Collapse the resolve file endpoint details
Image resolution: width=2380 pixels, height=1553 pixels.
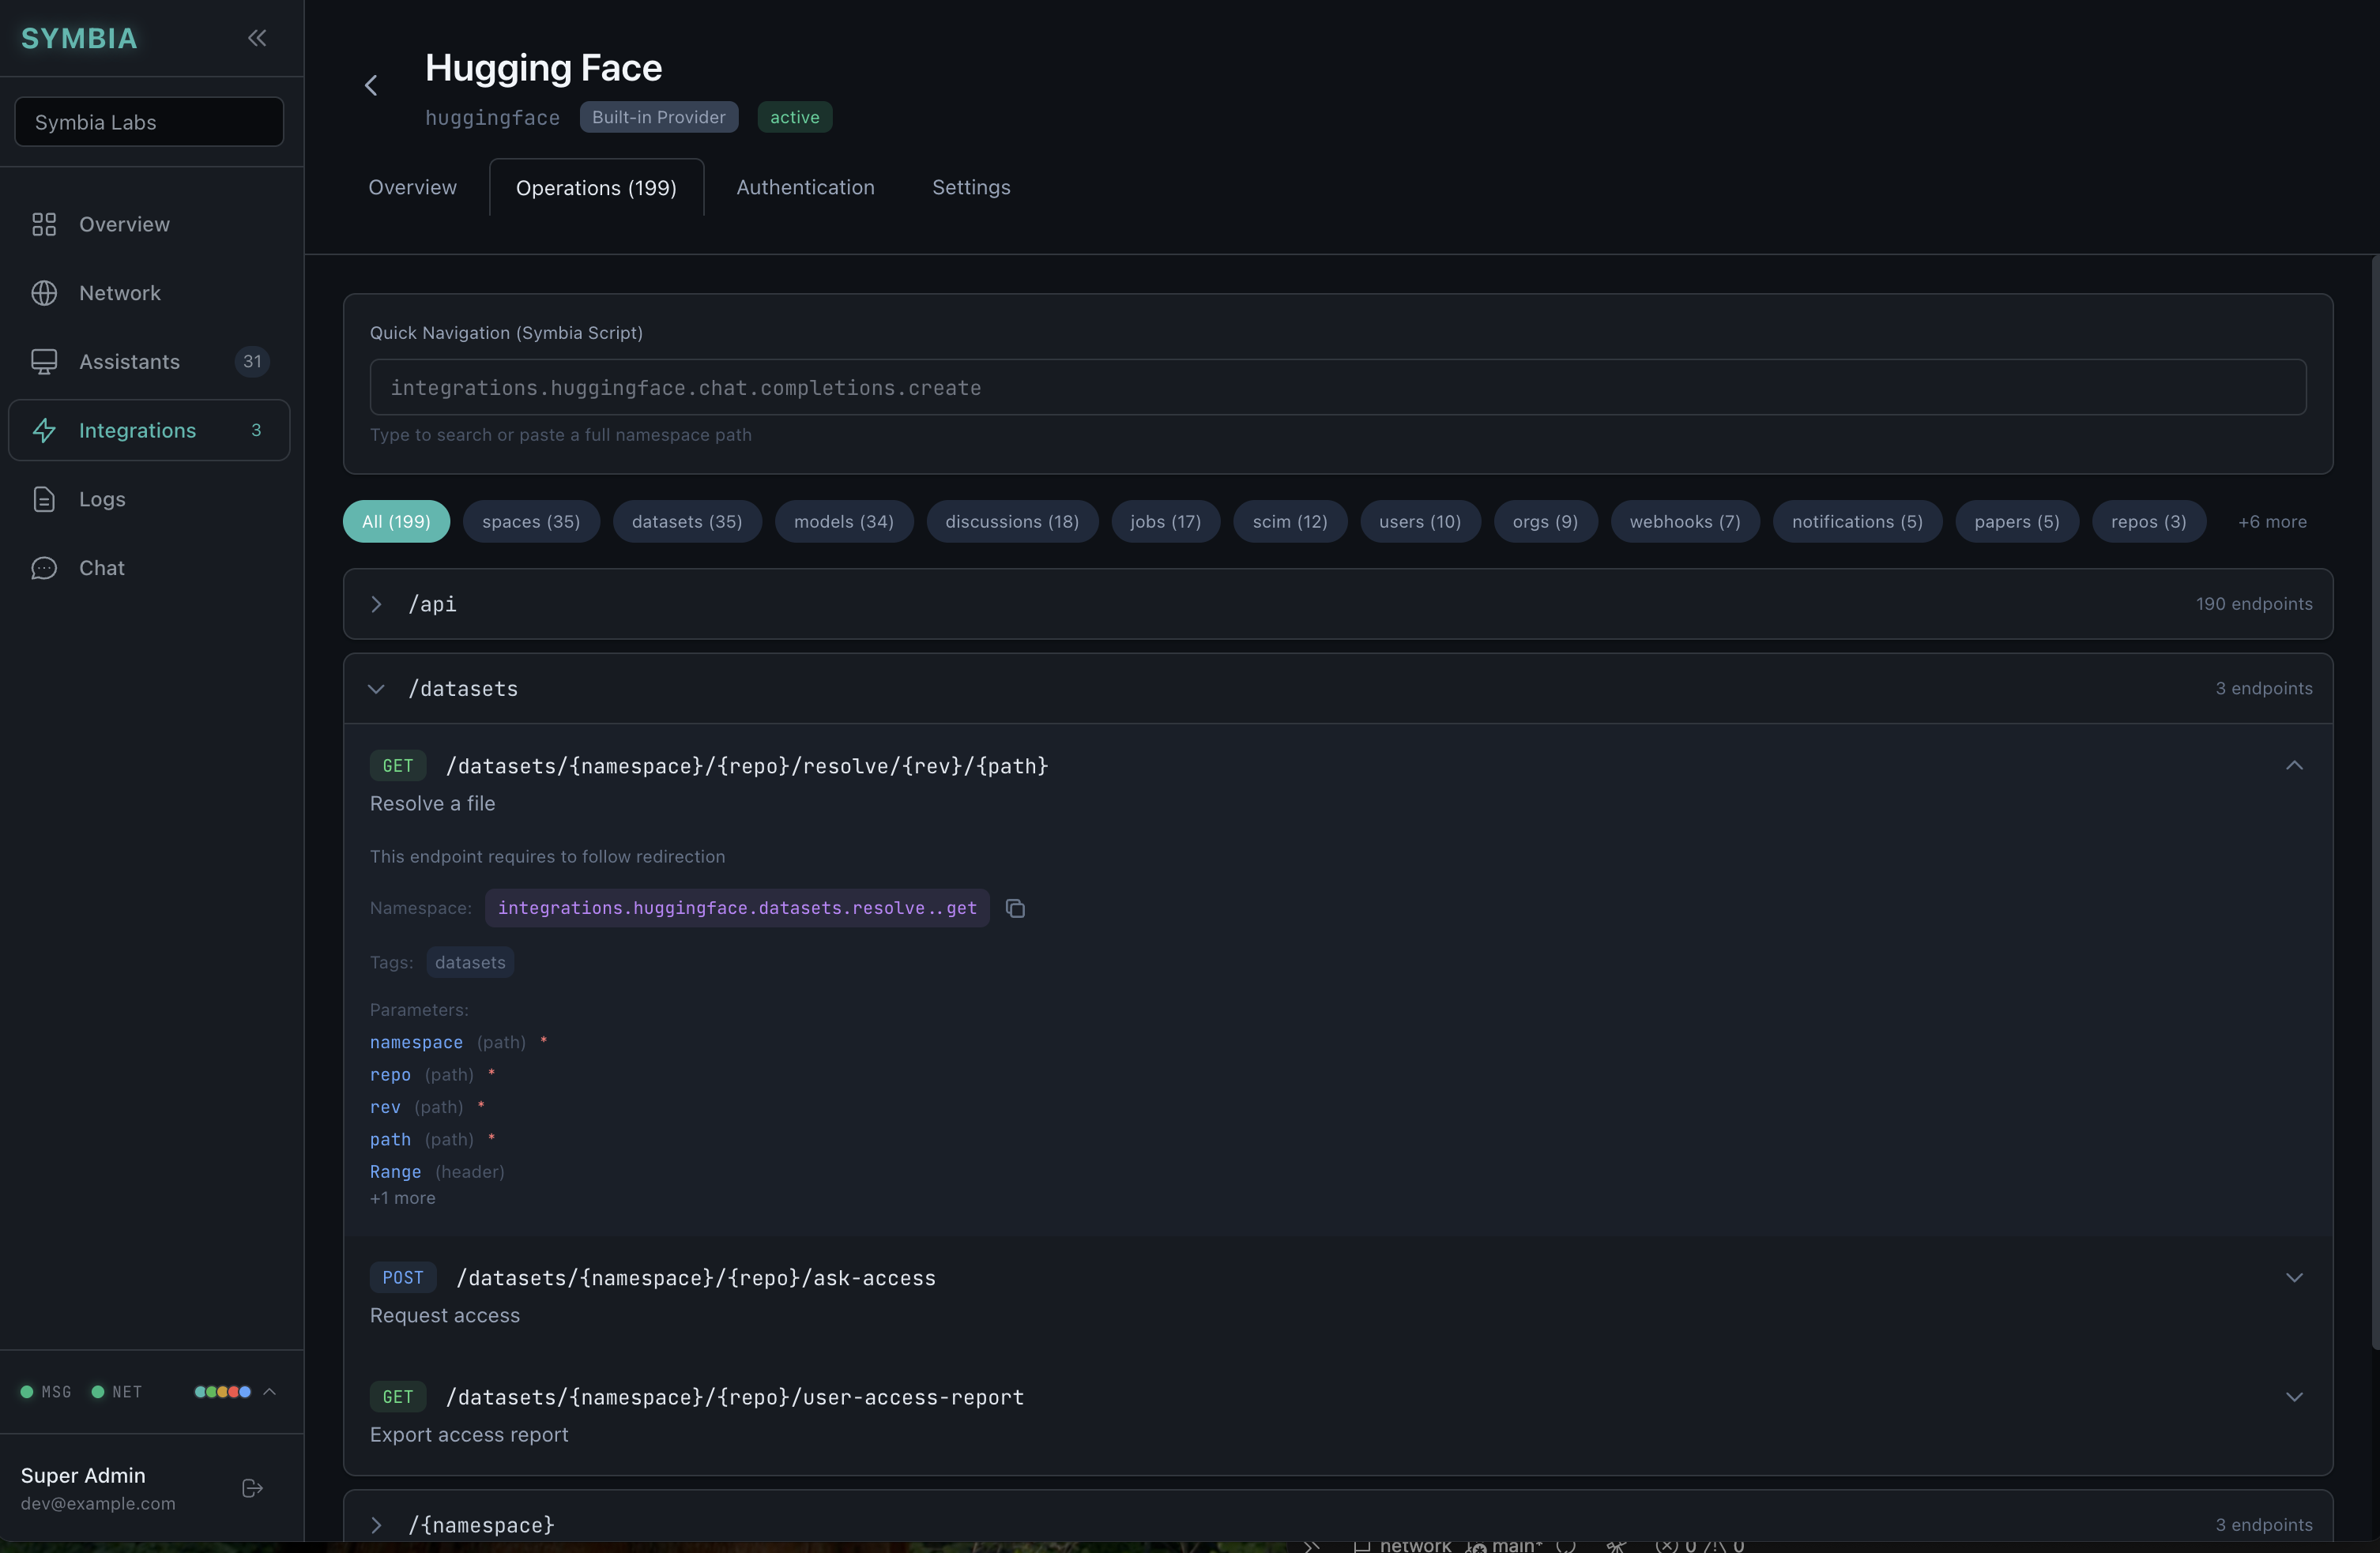(x=2296, y=766)
